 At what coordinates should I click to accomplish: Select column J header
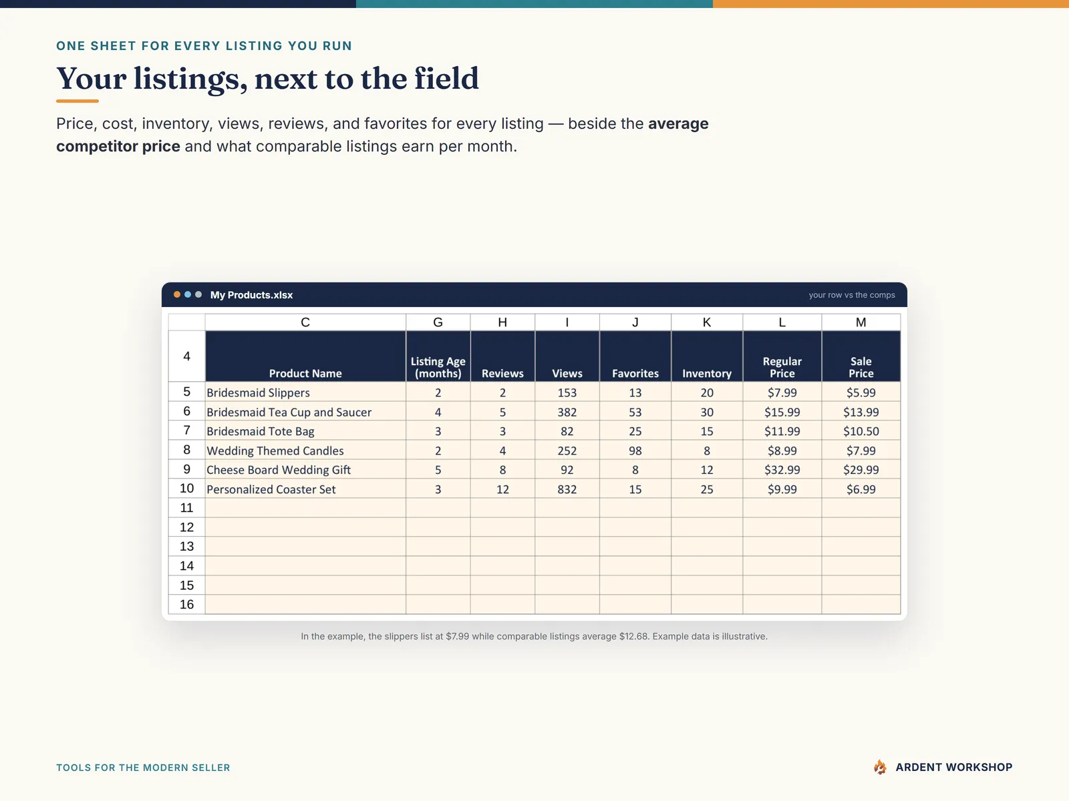pyautogui.click(x=635, y=322)
